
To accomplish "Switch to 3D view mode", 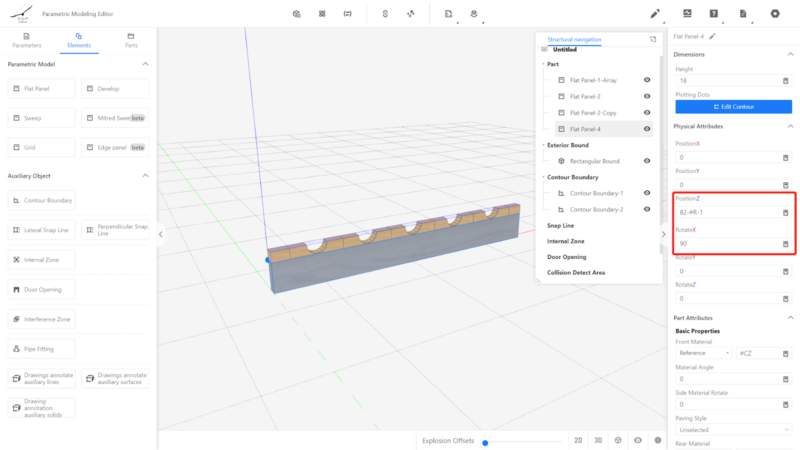I will (598, 440).
